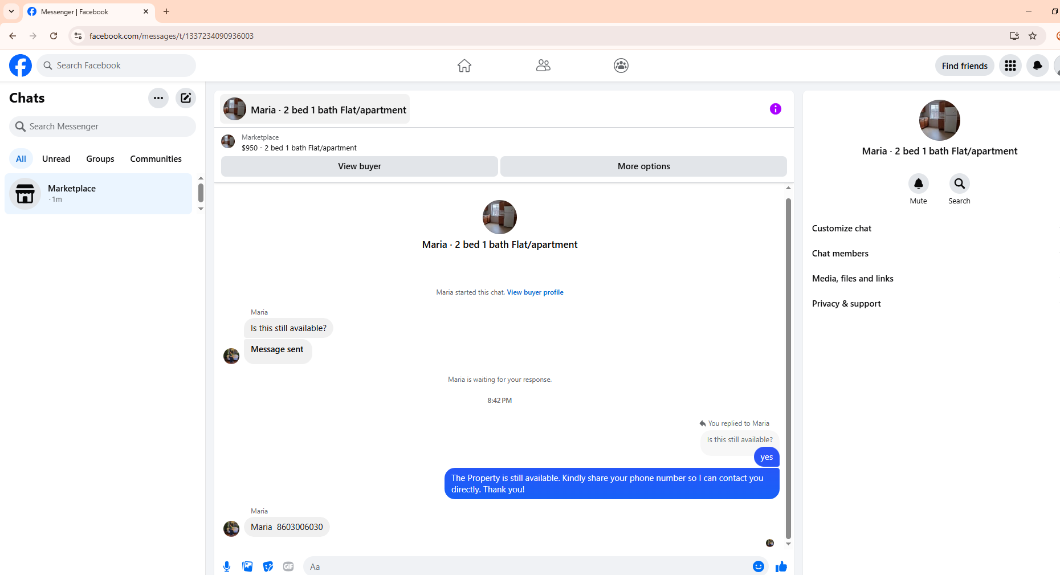Send a thumbs-up like
Viewport: 1060px width, 575px height.
(781, 566)
